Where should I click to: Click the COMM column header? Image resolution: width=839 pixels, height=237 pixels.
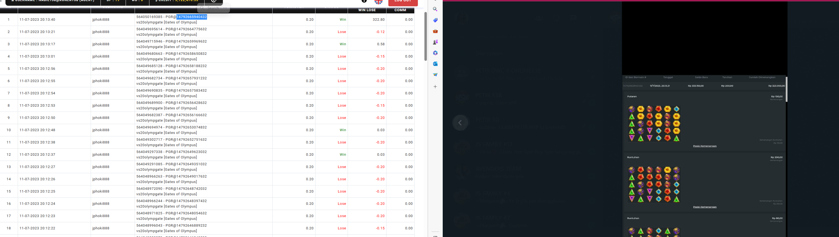click(x=400, y=10)
